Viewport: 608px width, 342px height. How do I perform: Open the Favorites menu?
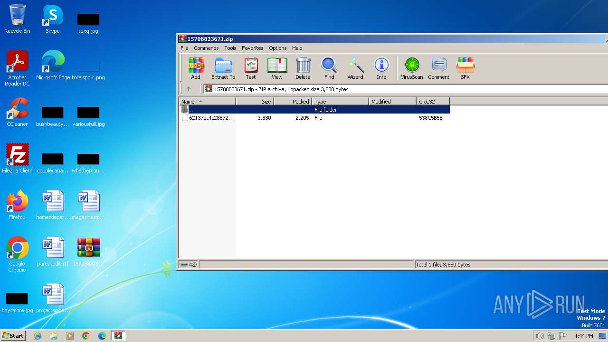[x=253, y=48]
